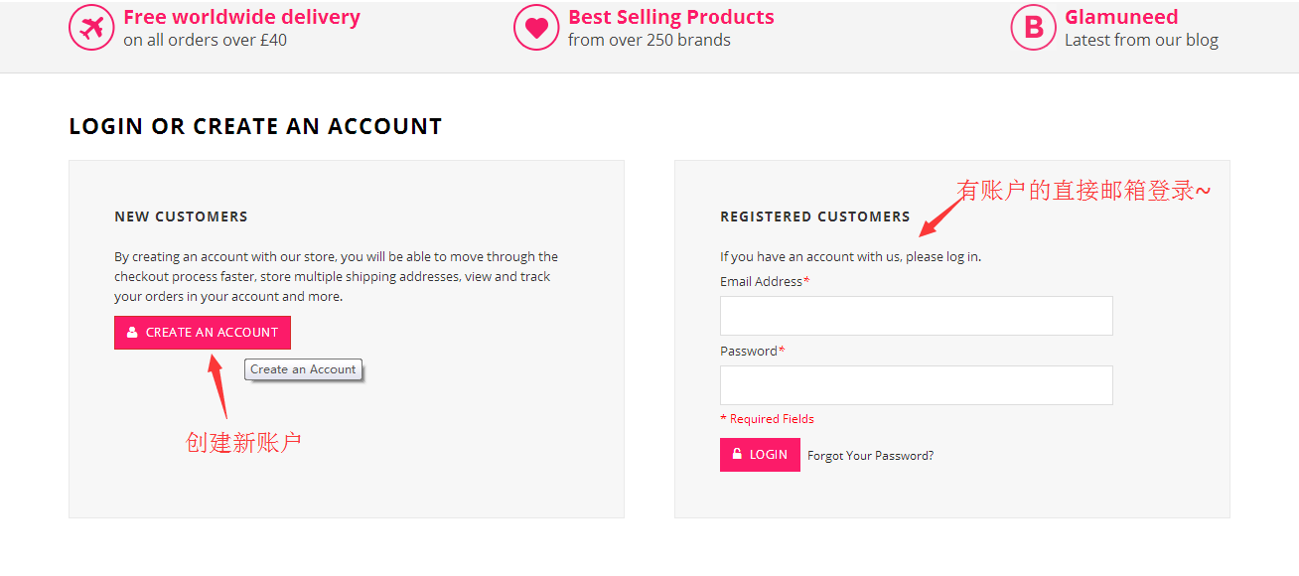Click the Password field label

(749, 352)
